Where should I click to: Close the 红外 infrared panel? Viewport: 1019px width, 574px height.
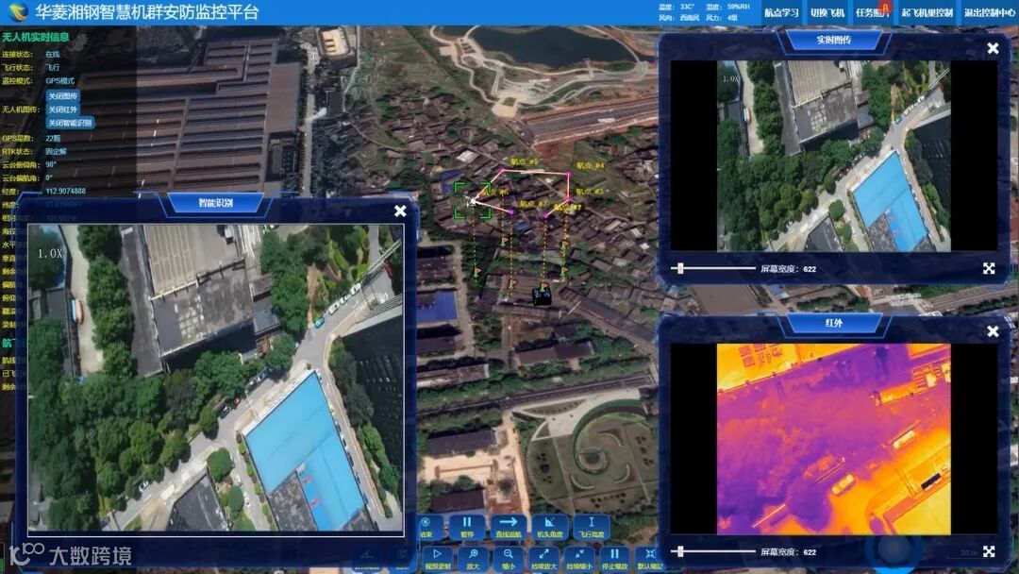pyautogui.click(x=993, y=331)
